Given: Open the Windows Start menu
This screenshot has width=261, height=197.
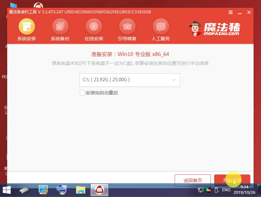Looking at the screenshot, I should point(6,190).
